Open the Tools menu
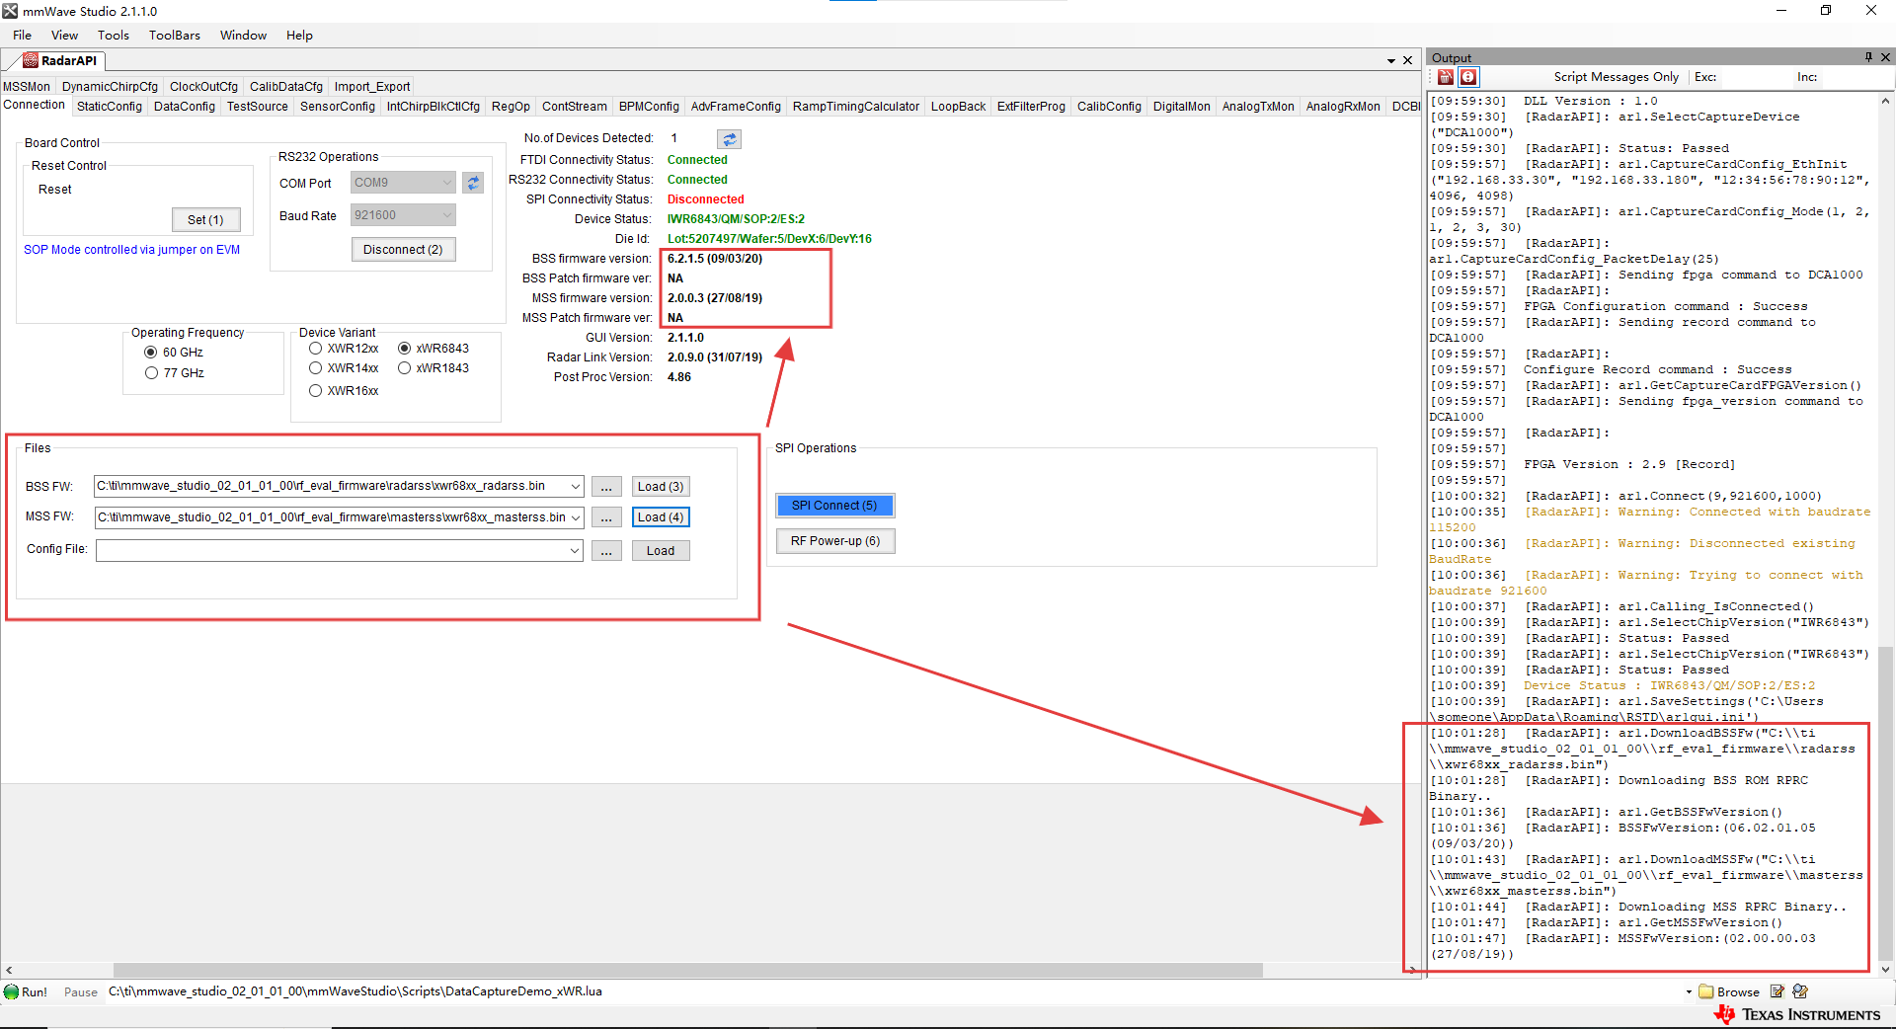Viewport: 1896px width, 1029px height. tap(113, 36)
